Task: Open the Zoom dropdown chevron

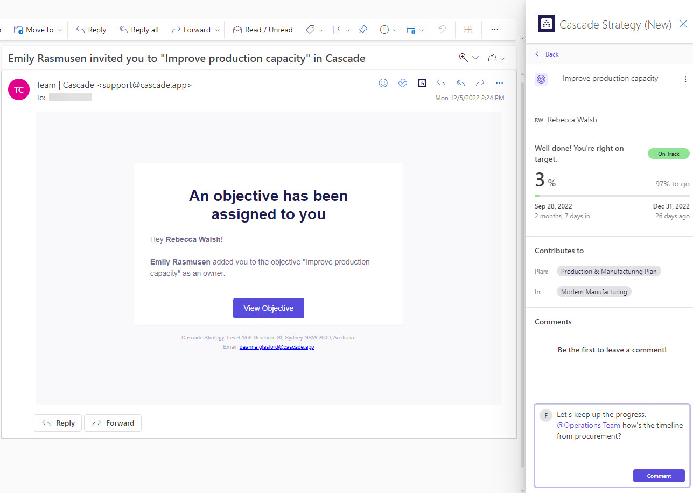Action: tap(475, 58)
